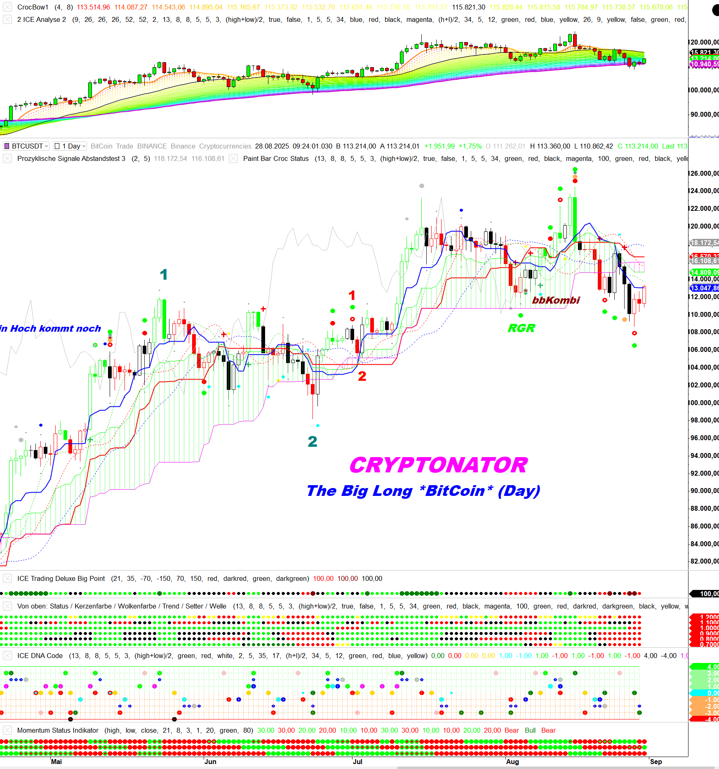The width and height of the screenshot is (719, 769).
Task: Click the purple swatch beside BTCUSDT
Action: 7,146
